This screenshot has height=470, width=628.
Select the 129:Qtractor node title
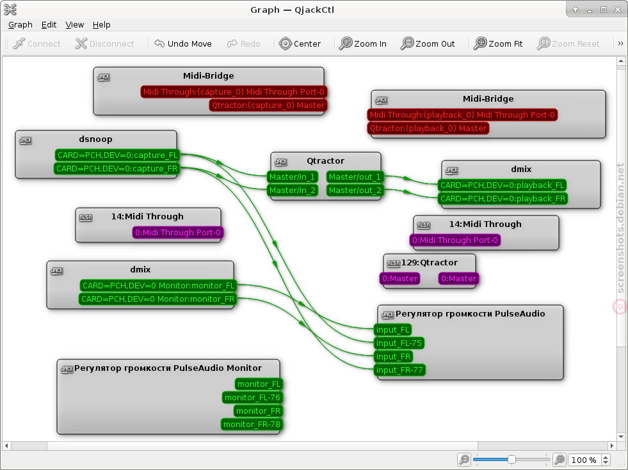pos(430,262)
